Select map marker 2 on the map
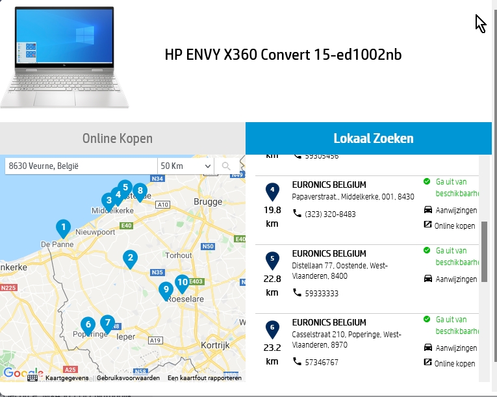Image resolution: width=497 pixels, height=397 pixels. click(x=131, y=259)
